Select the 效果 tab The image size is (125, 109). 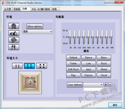(26, 9)
